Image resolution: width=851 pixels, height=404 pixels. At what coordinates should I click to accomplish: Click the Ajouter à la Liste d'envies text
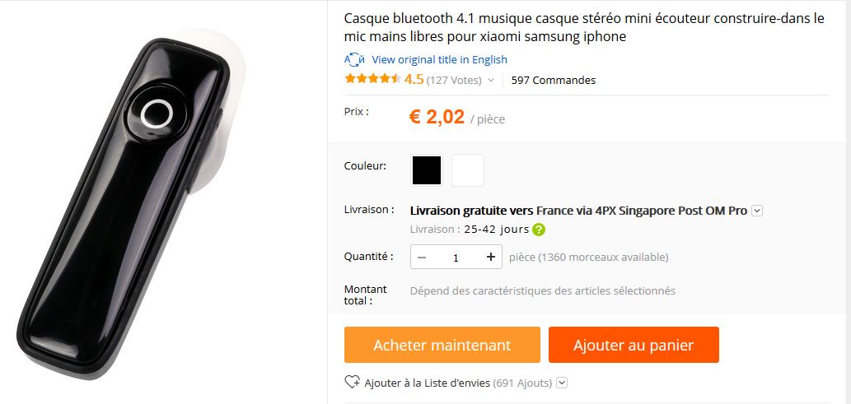coord(427,383)
